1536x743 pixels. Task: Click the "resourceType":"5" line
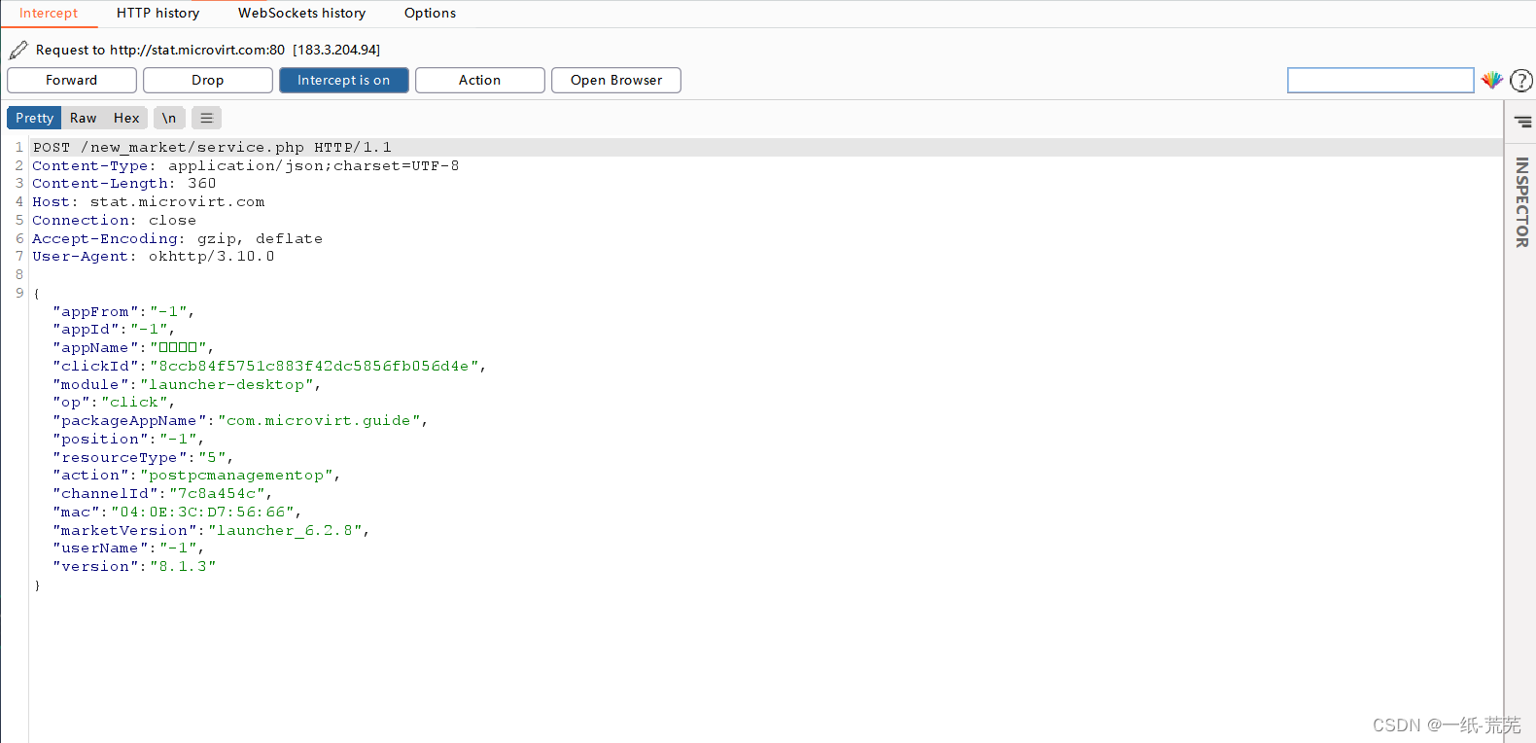[x=143, y=458]
